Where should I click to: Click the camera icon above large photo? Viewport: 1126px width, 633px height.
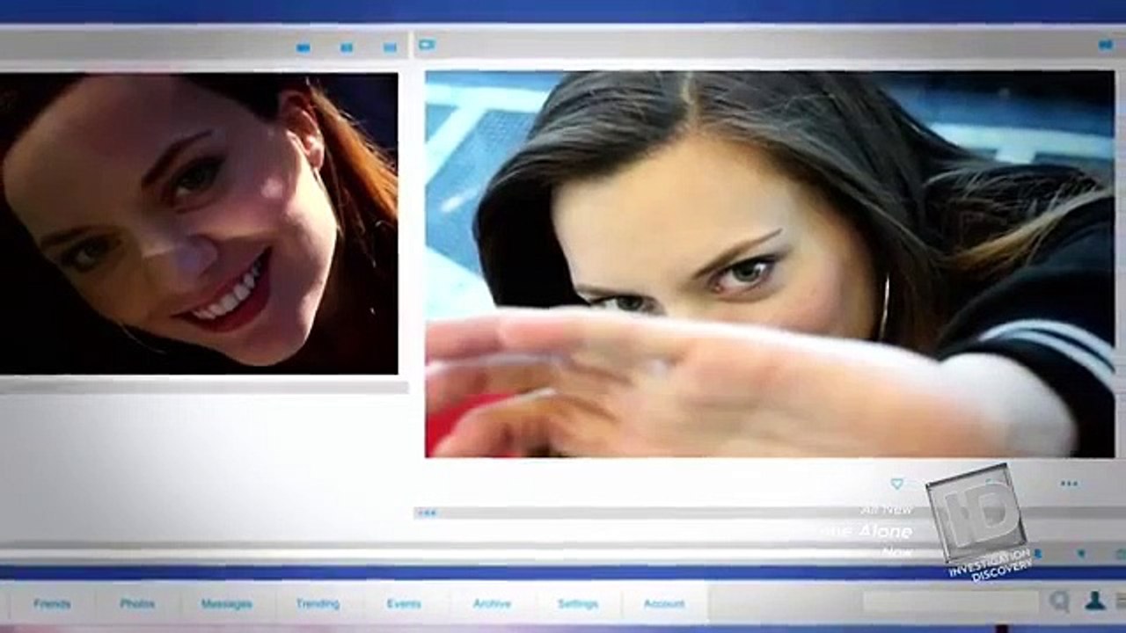[x=427, y=44]
